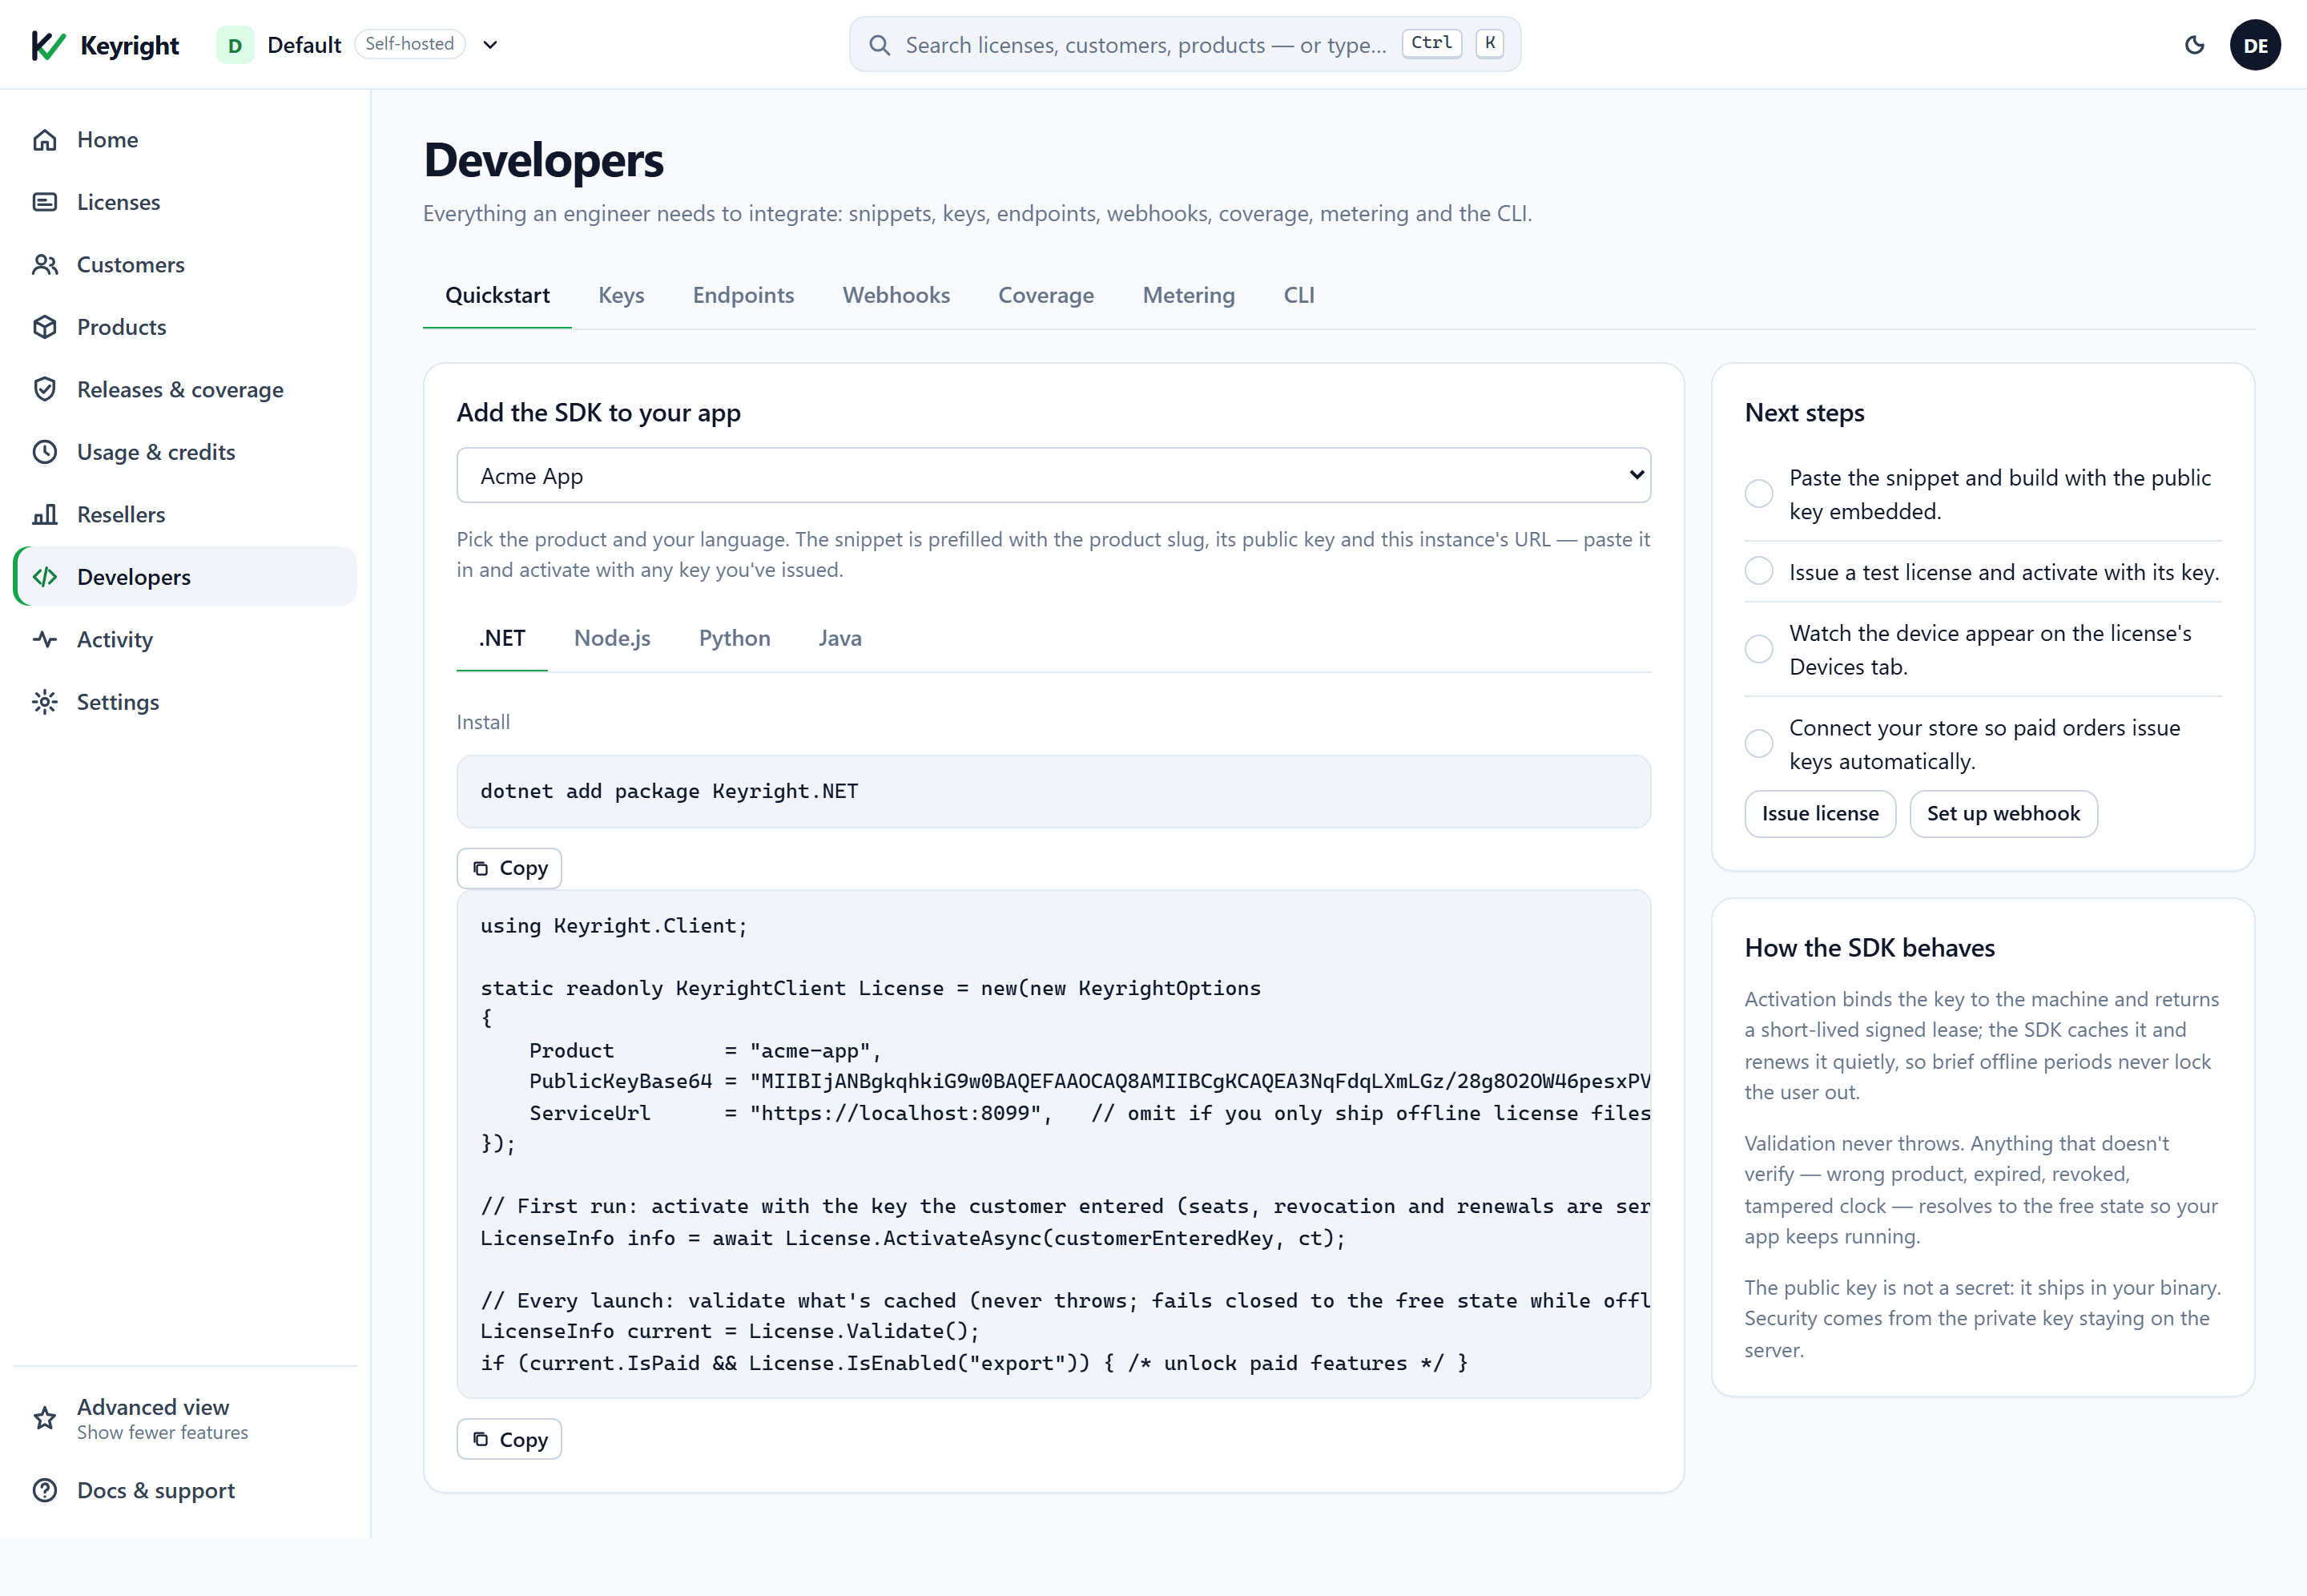Click the Self-hosted badge
Viewport: 2307px width, 1596px height.
(410, 44)
